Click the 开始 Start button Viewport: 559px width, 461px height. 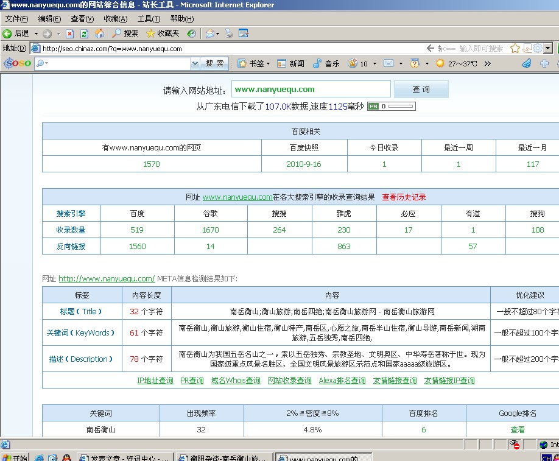point(15,457)
